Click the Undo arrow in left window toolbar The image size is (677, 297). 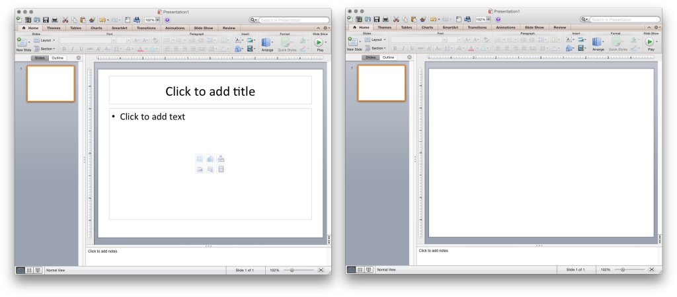click(x=102, y=20)
